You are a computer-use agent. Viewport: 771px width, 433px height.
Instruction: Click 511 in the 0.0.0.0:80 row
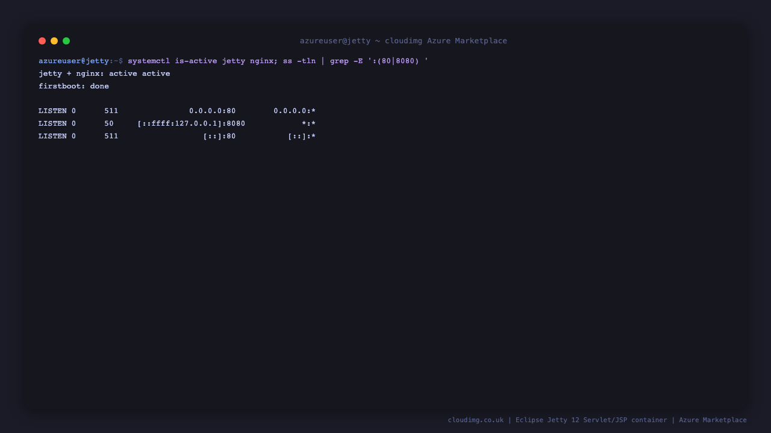point(111,111)
